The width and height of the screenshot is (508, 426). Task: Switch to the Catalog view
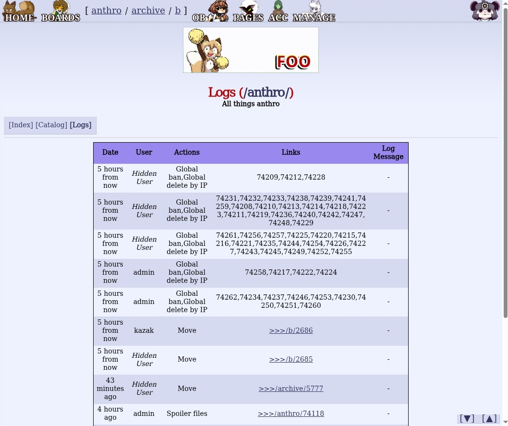tap(51, 125)
